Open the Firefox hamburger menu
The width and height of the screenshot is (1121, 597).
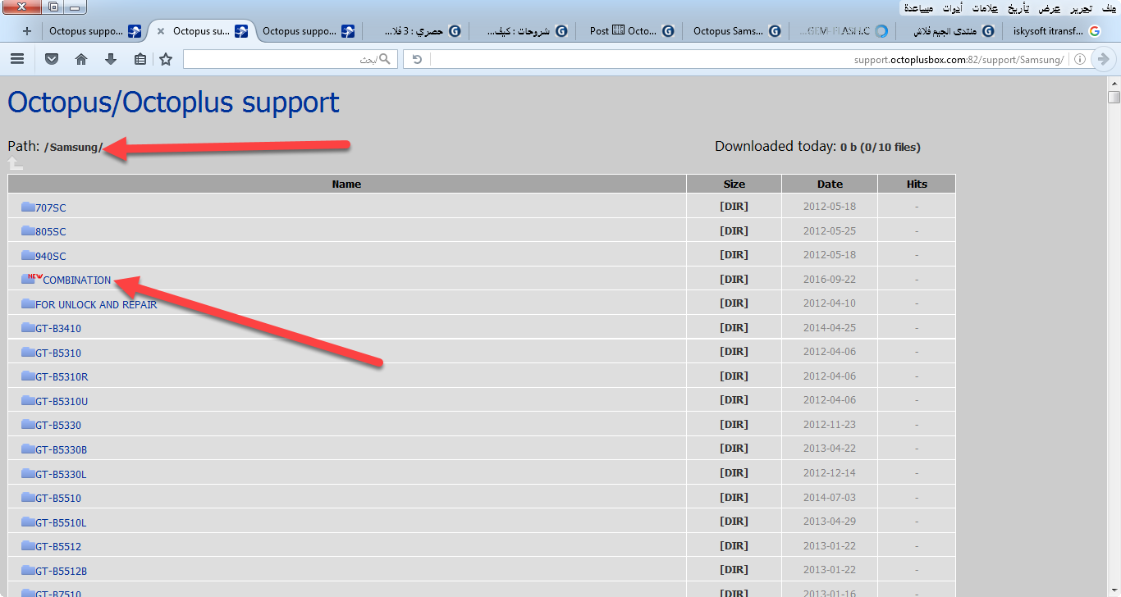(17, 59)
